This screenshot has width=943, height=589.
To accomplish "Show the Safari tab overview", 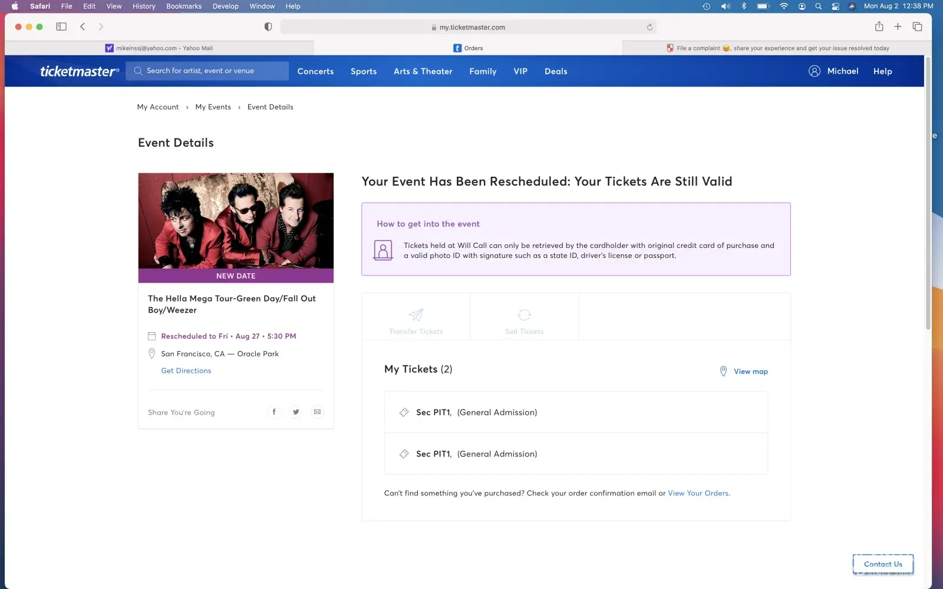I will (x=917, y=27).
